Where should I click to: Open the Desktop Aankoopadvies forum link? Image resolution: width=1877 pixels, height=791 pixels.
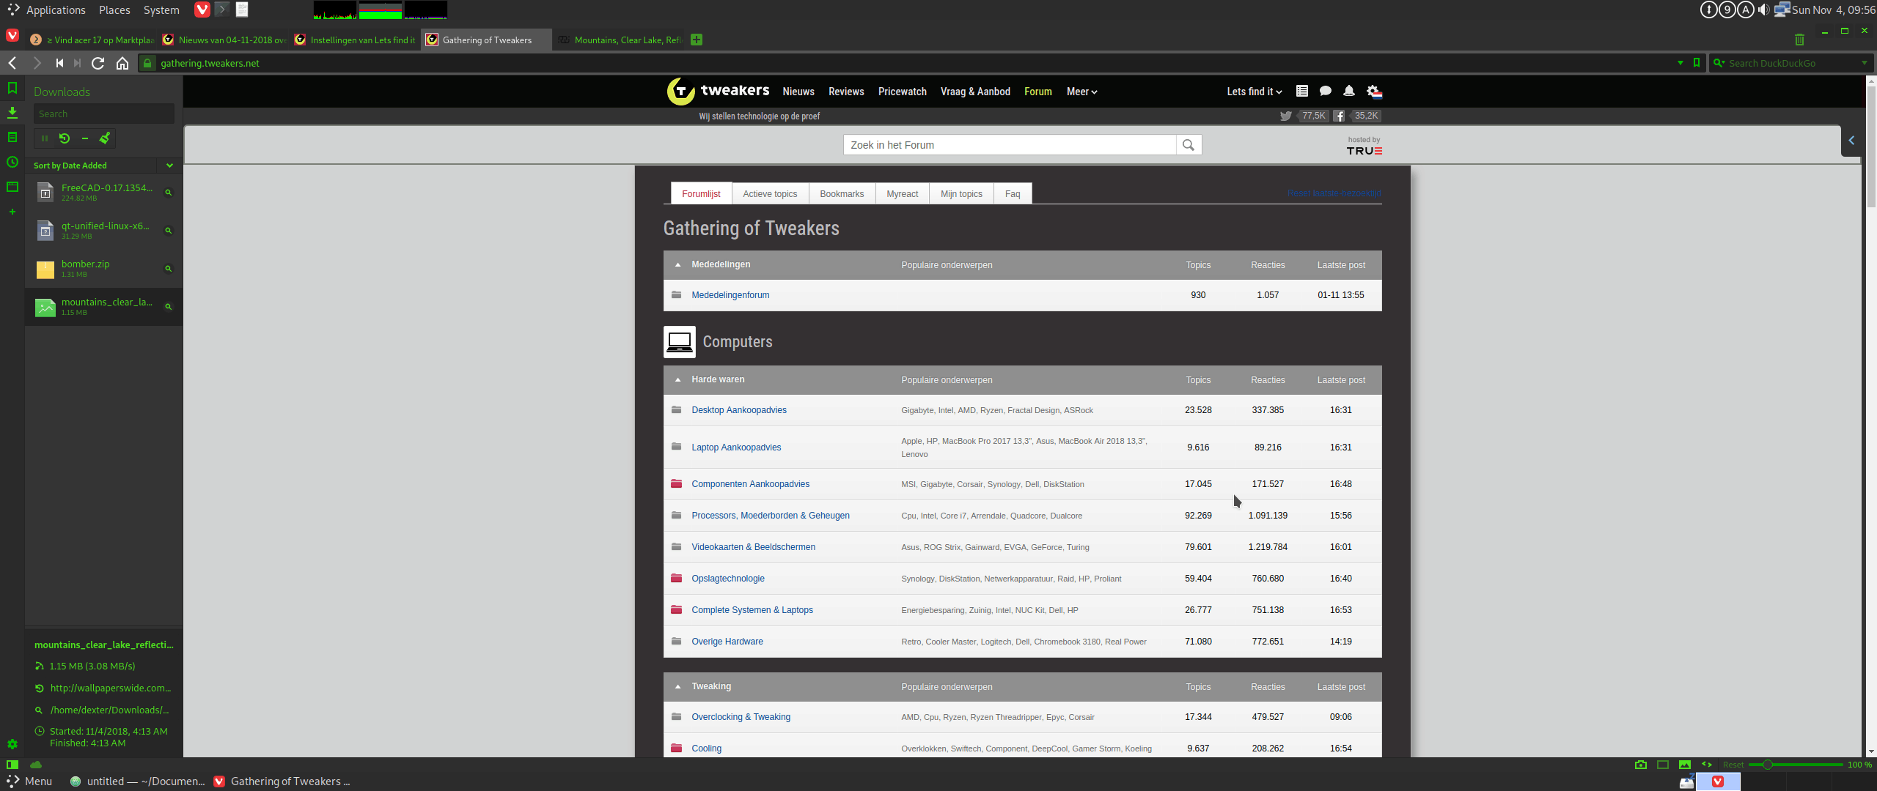[738, 410]
